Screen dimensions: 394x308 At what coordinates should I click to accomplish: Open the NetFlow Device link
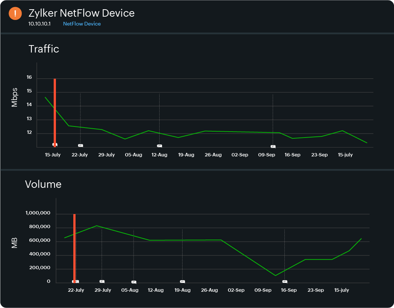tap(82, 24)
